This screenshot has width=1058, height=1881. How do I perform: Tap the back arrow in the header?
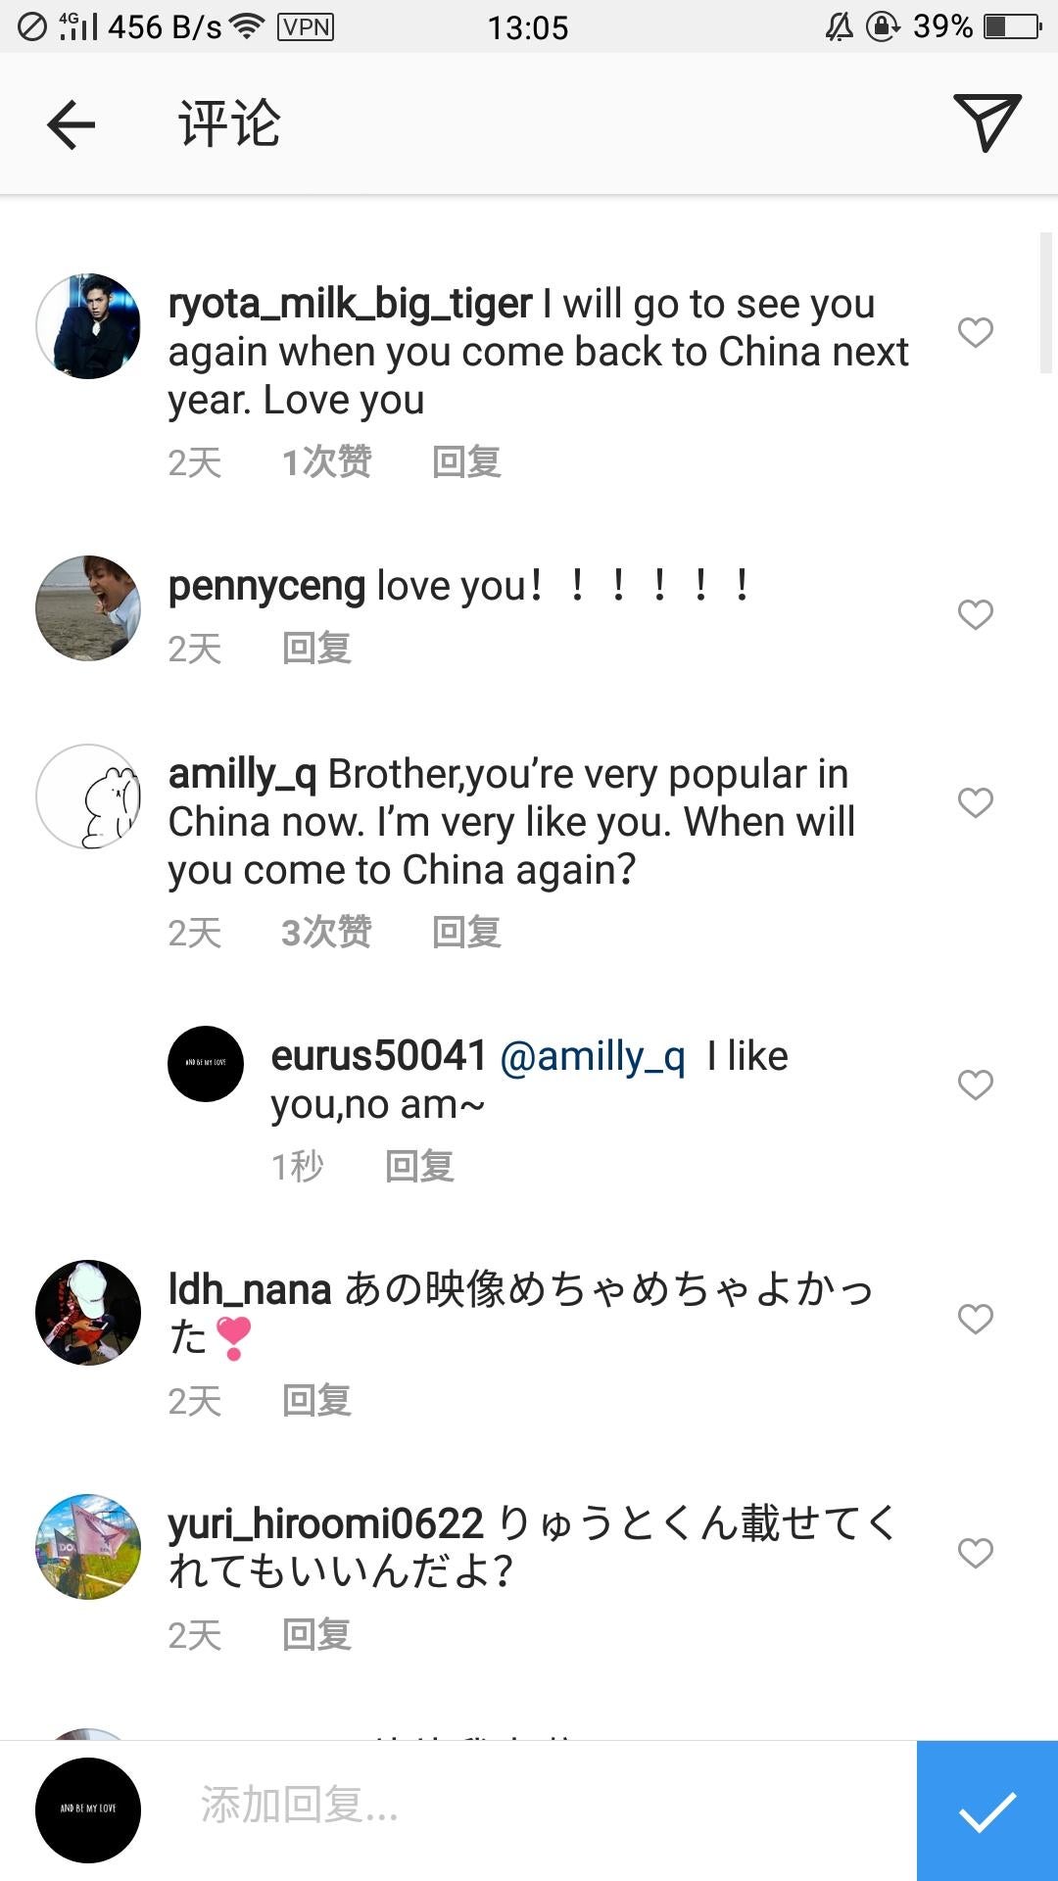point(71,124)
